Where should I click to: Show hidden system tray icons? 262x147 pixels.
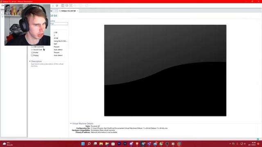(230, 144)
